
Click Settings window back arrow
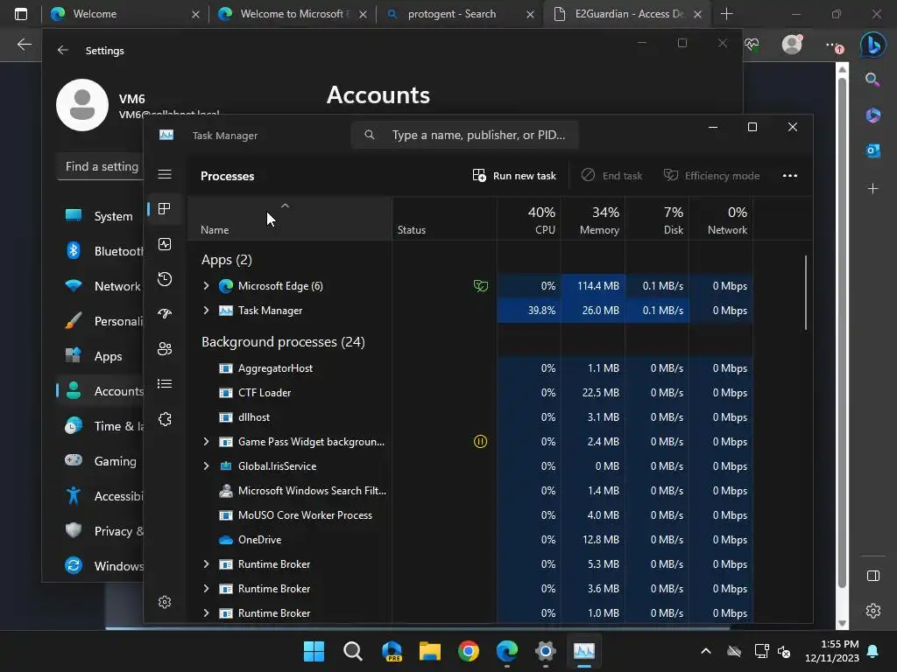click(62, 50)
